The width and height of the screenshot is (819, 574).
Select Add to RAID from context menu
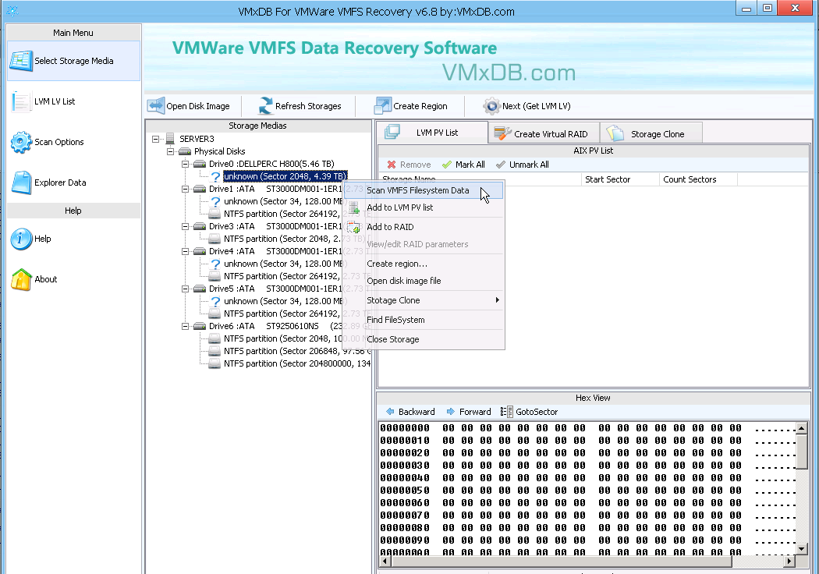424,227
